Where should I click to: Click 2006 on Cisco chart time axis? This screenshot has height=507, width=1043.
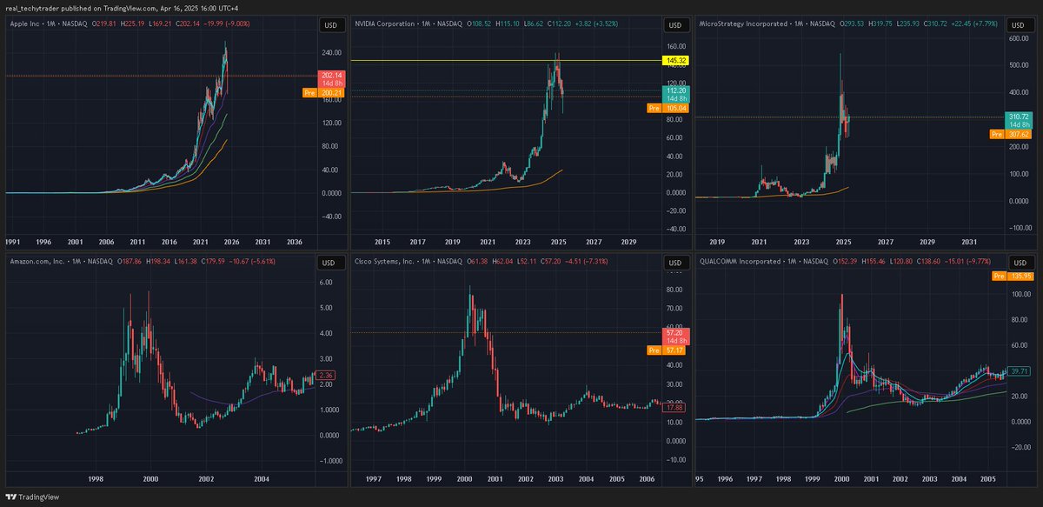(x=647, y=478)
